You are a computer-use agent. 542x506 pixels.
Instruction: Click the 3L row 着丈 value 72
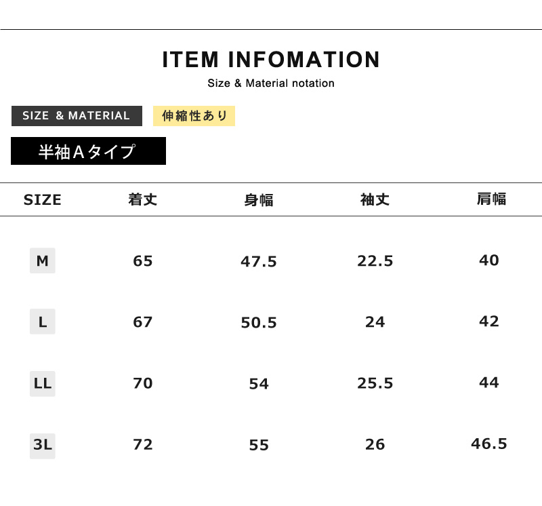(x=143, y=445)
